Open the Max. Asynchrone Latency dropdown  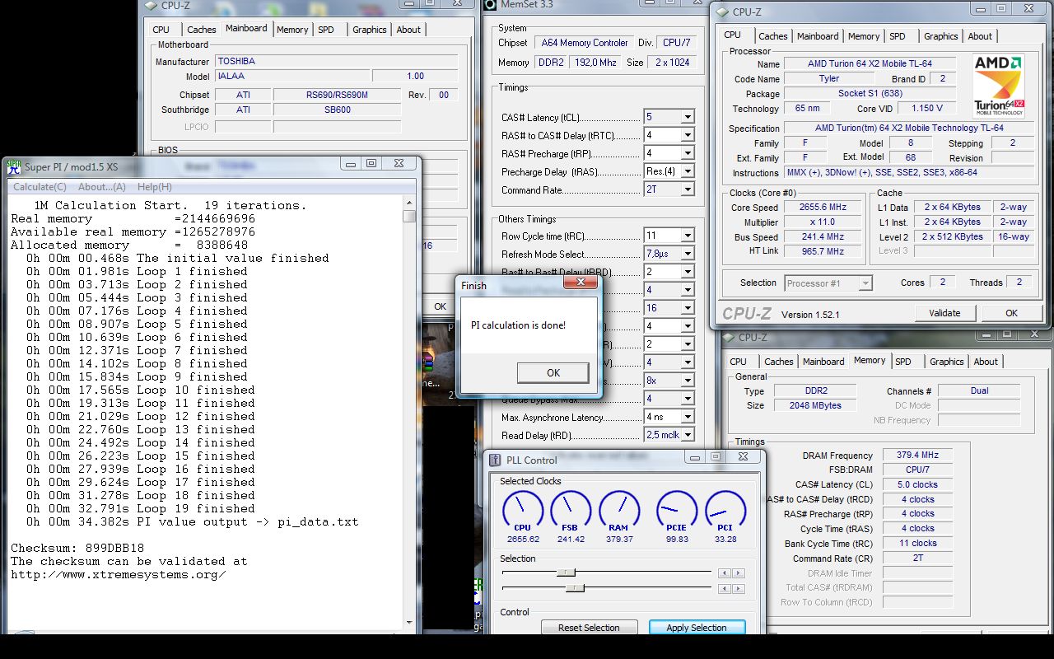[x=687, y=418]
